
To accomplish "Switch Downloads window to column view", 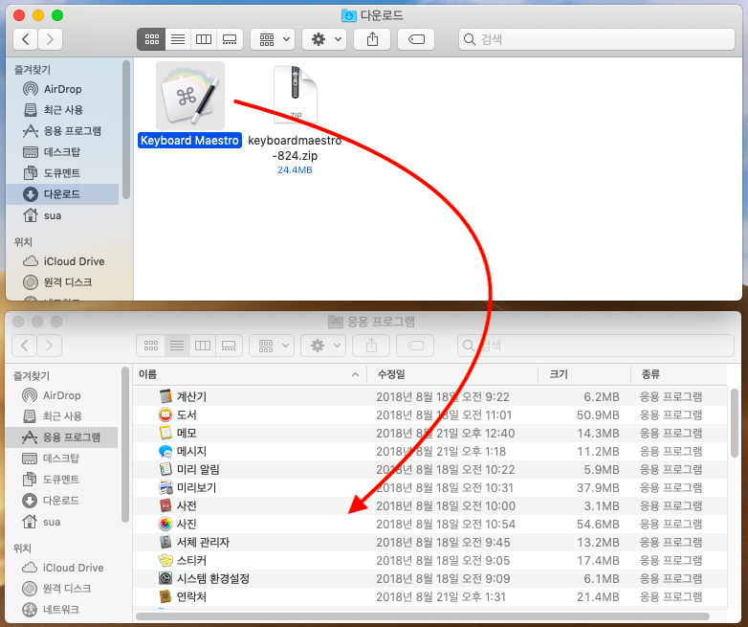I will coord(204,39).
